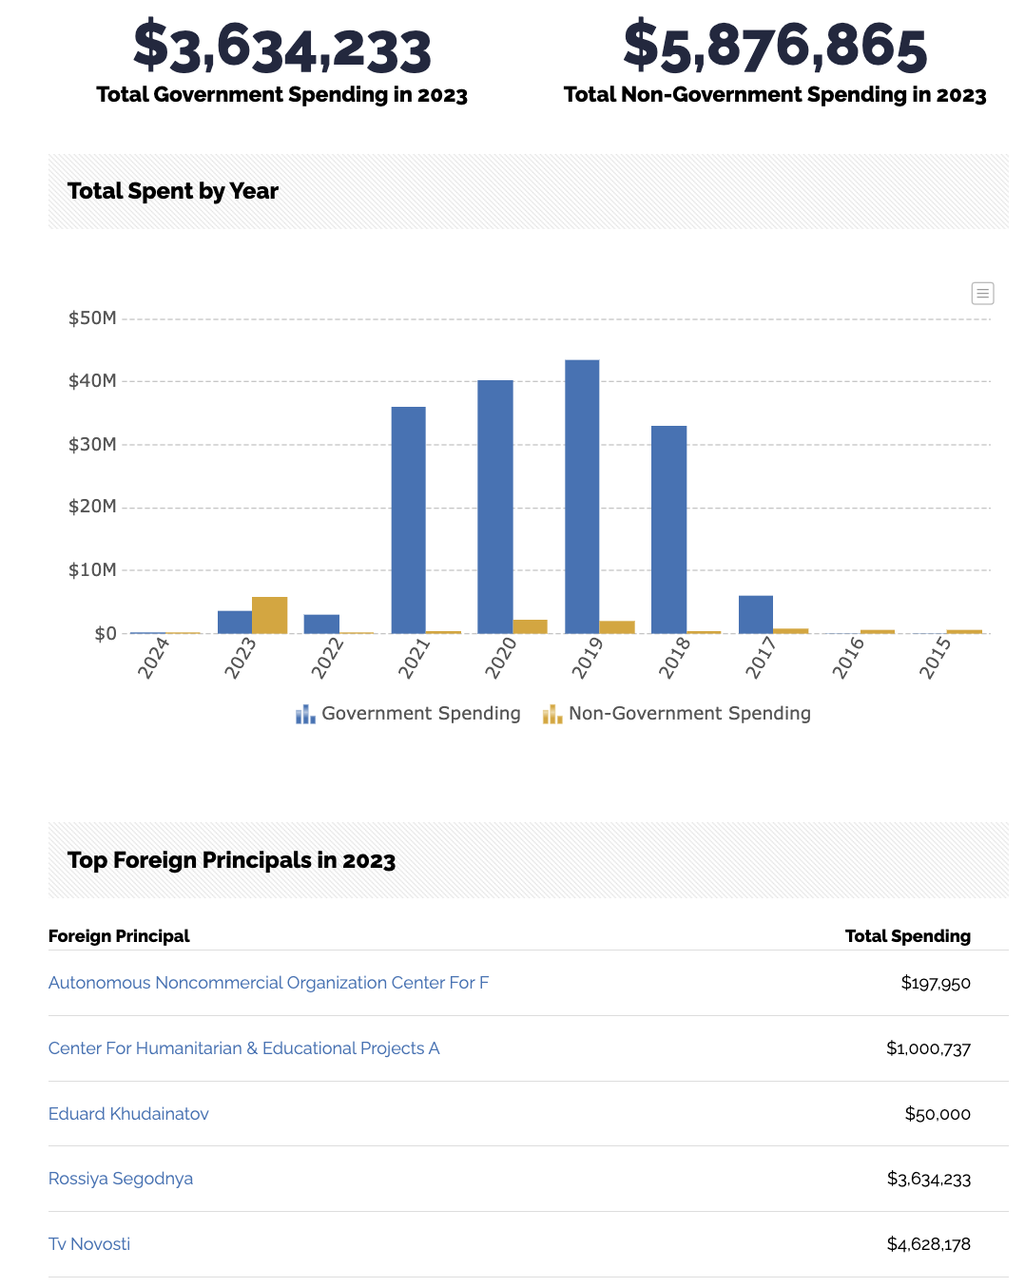Select the 2020 blue government spending bar

(495, 507)
